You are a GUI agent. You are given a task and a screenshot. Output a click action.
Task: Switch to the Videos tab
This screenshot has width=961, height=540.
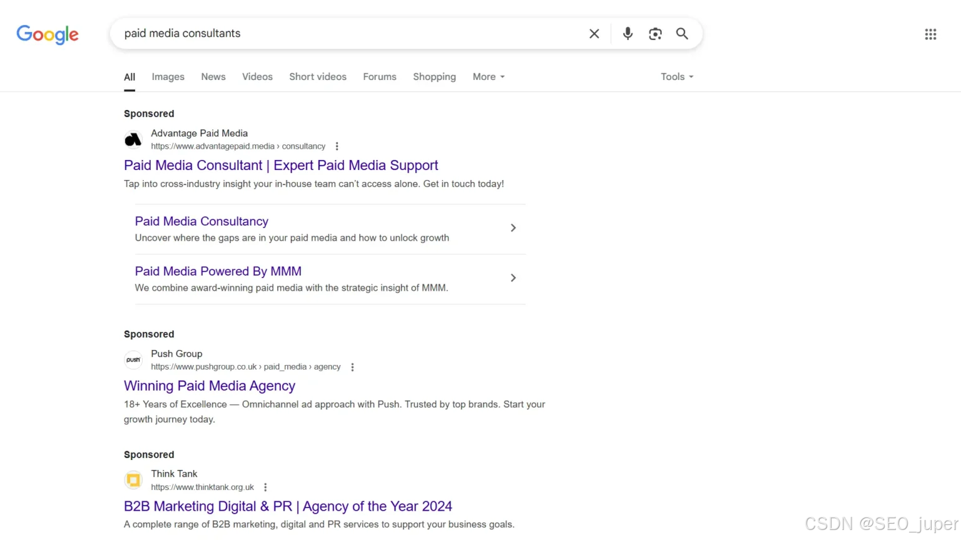(257, 77)
